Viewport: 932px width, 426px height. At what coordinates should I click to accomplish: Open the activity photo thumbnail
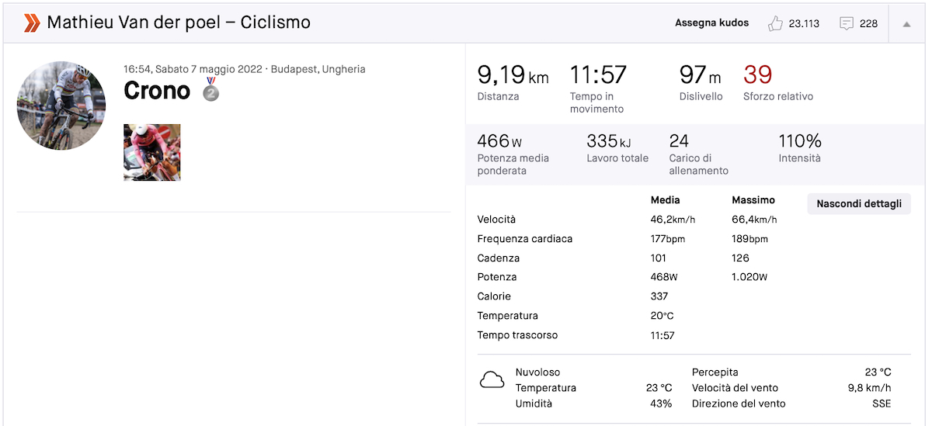point(152,152)
